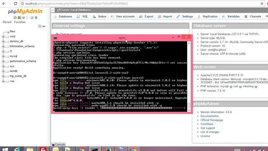Expand the information_schema database node
Viewport: 268px width, 151px height.
click(x=3, y=47)
